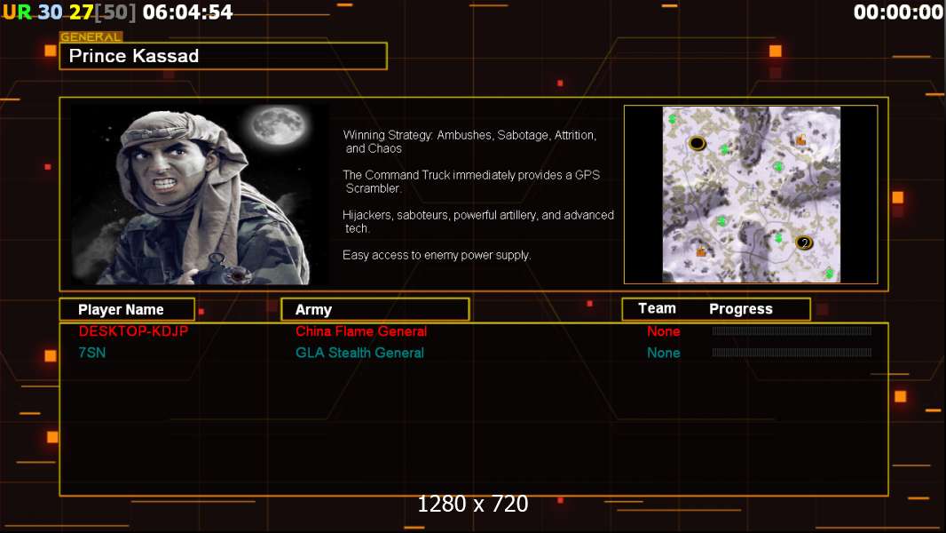Click 7SN's loading progress bar

(x=792, y=353)
